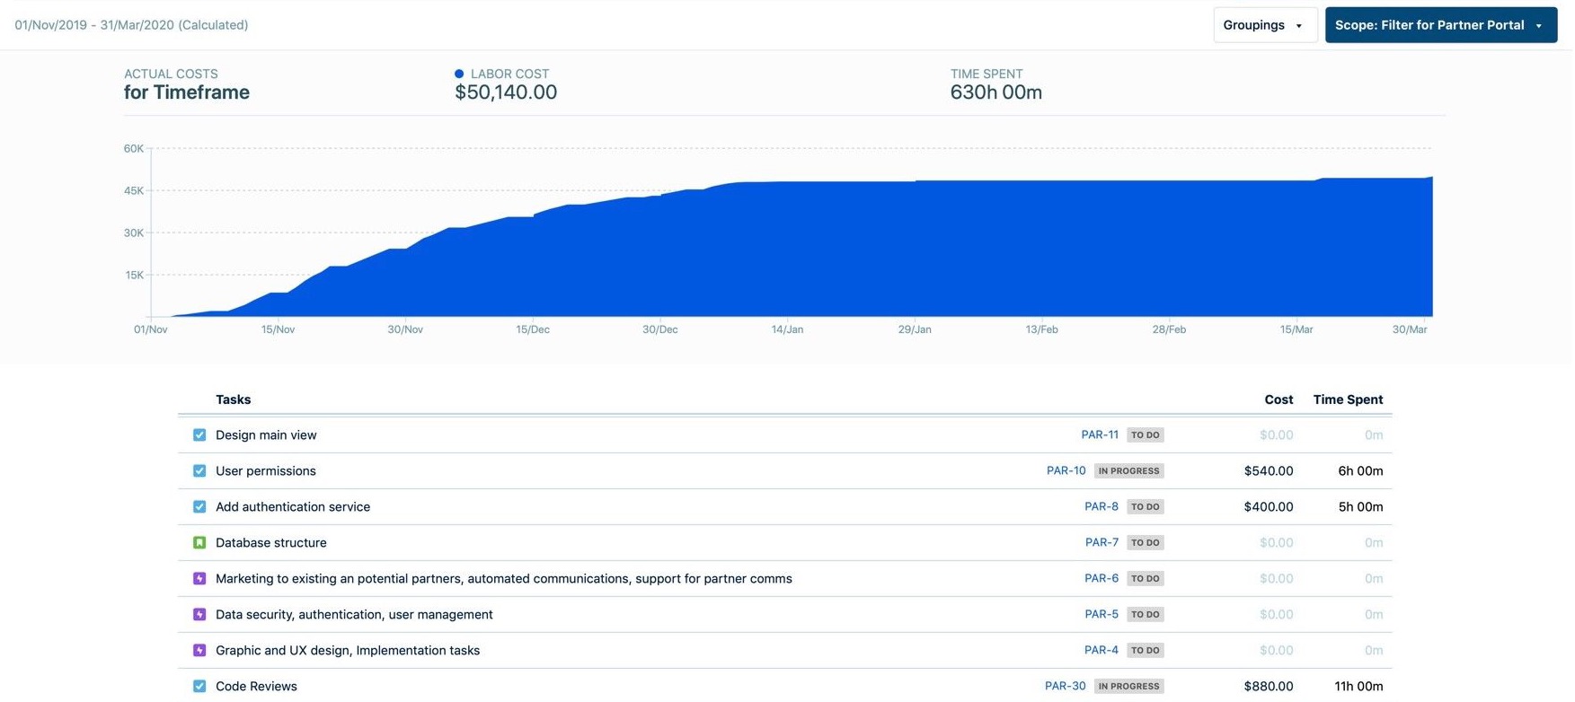Click the purple epic icon for Marketing task
Image resolution: width=1575 pixels, height=702 pixels.
[199, 579]
